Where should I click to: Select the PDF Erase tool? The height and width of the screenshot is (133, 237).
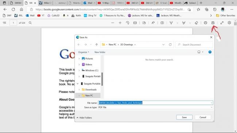(x=196, y=23)
